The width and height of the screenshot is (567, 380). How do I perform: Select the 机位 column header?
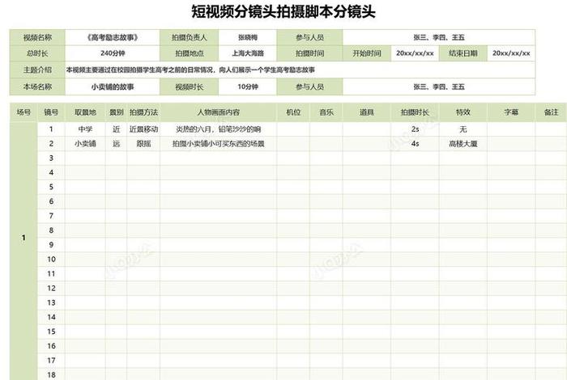tap(293, 112)
